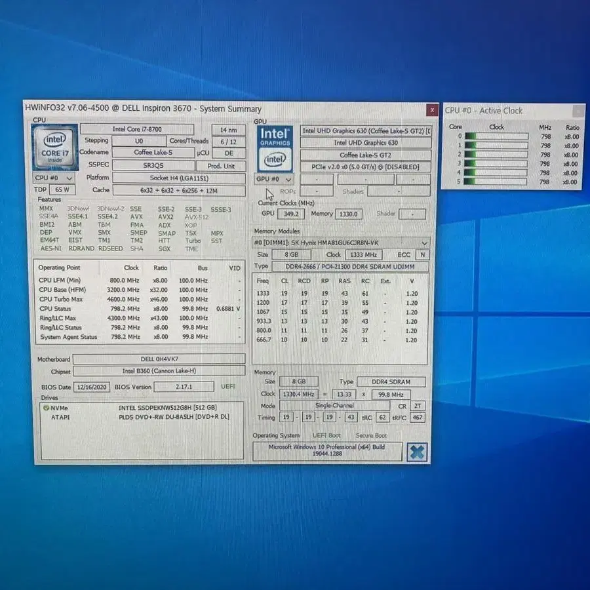Screen dimensions: 590x590
Task: Click the Core 5 clock bar
Action: [x=495, y=182]
